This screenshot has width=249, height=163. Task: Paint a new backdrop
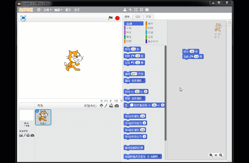click(x=25, y=135)
